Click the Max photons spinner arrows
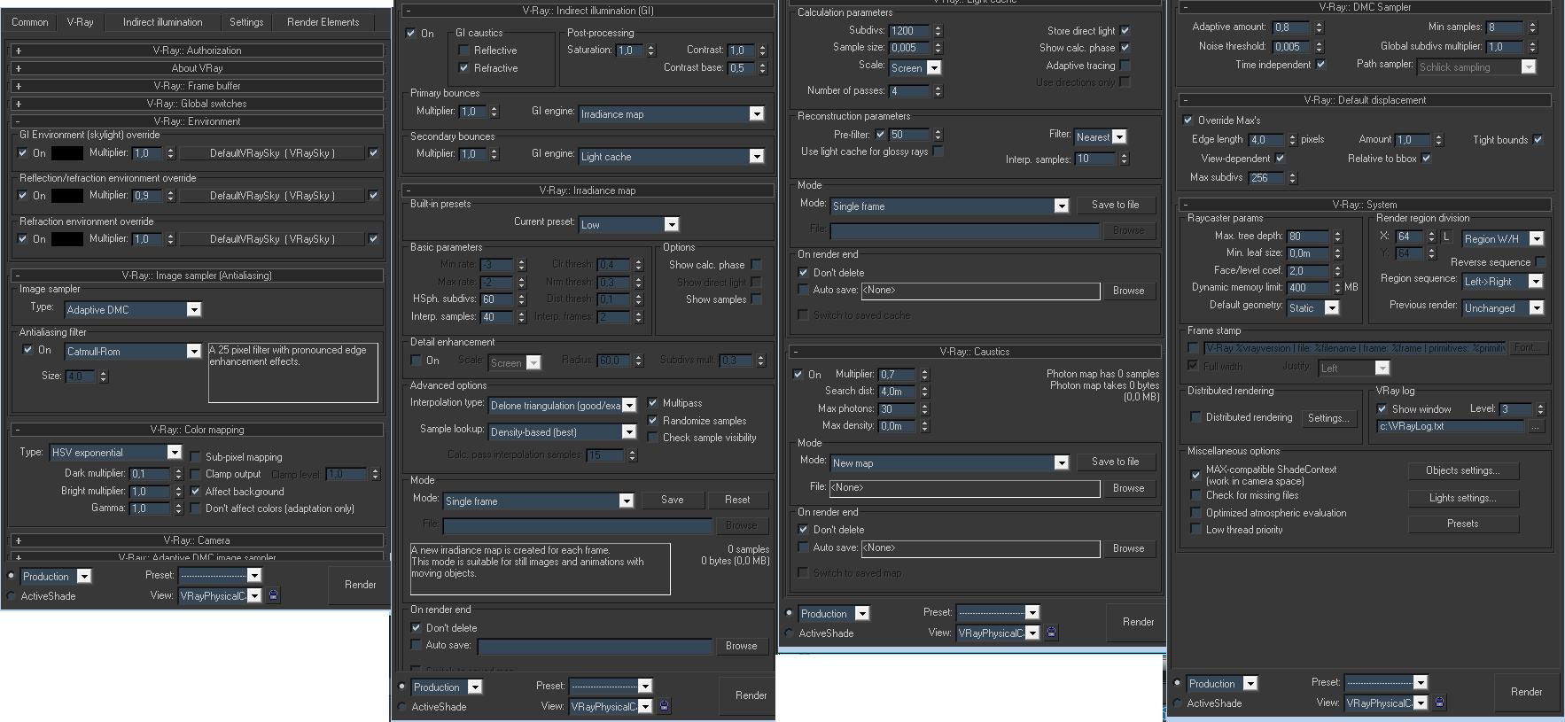Viewport: 1565px width, 722px height. [925, 409]
